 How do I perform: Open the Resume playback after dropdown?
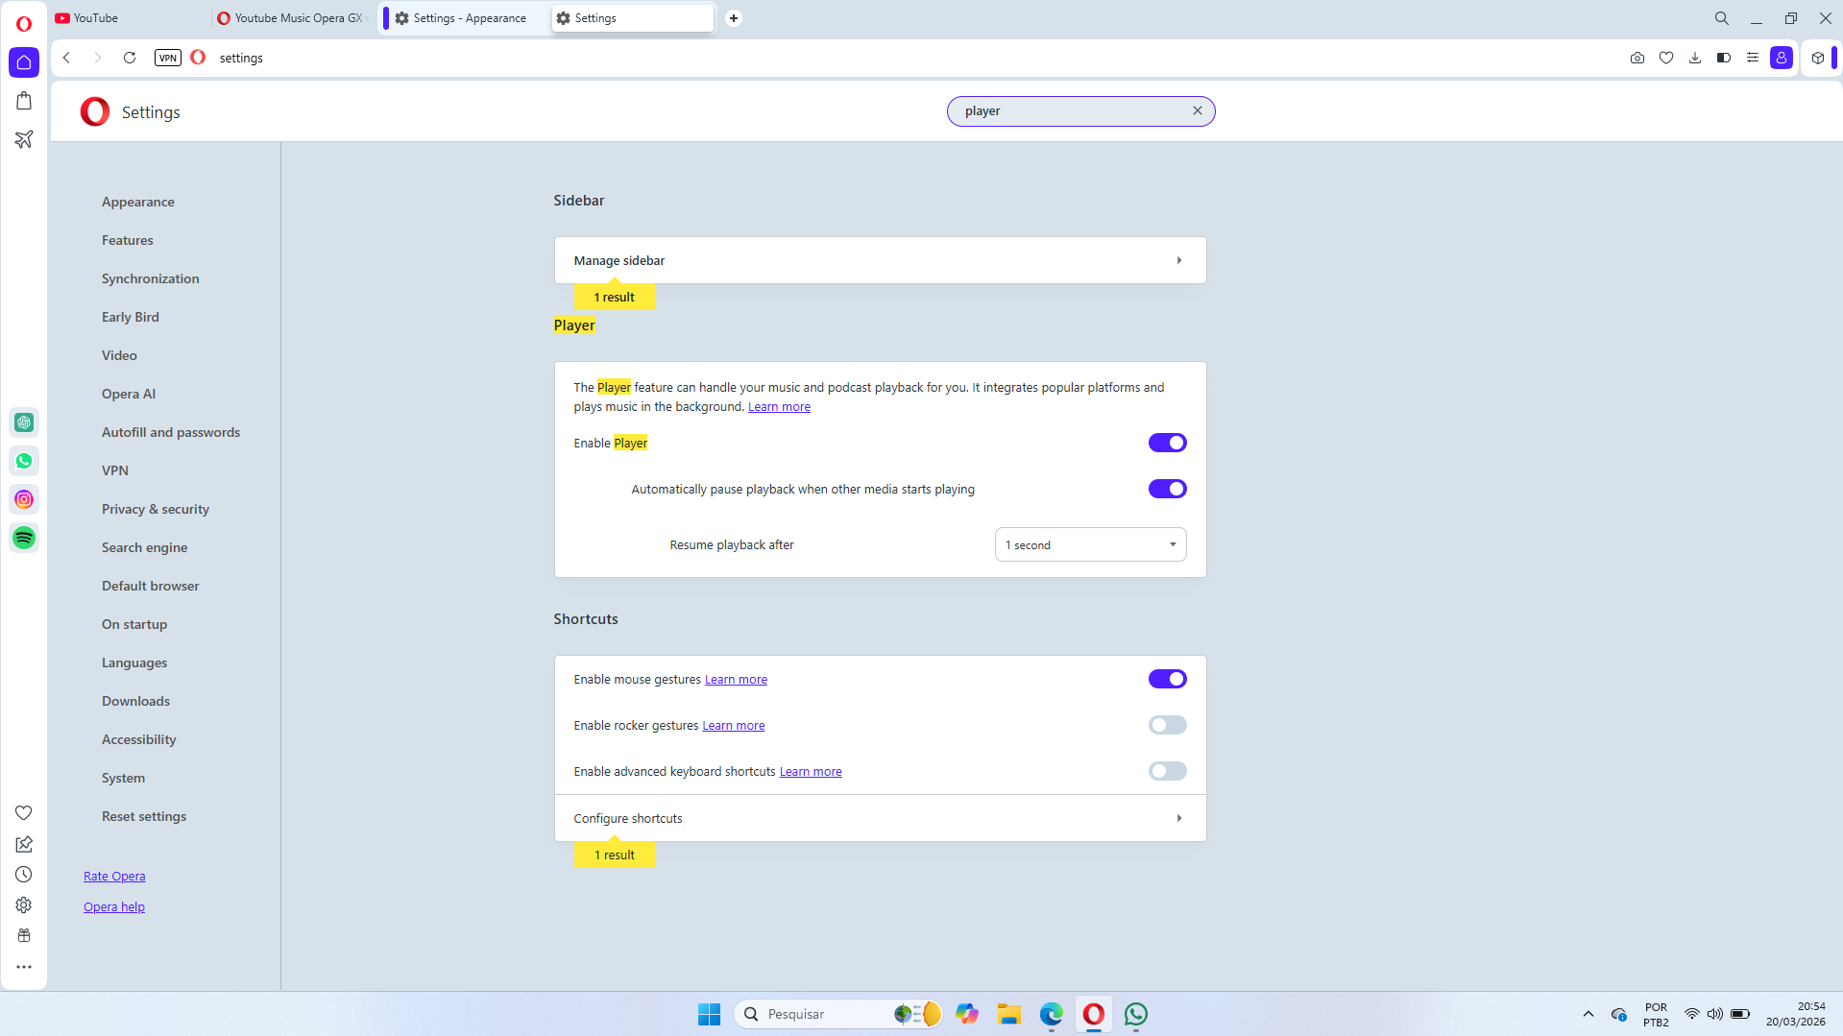pos(1090,544)
